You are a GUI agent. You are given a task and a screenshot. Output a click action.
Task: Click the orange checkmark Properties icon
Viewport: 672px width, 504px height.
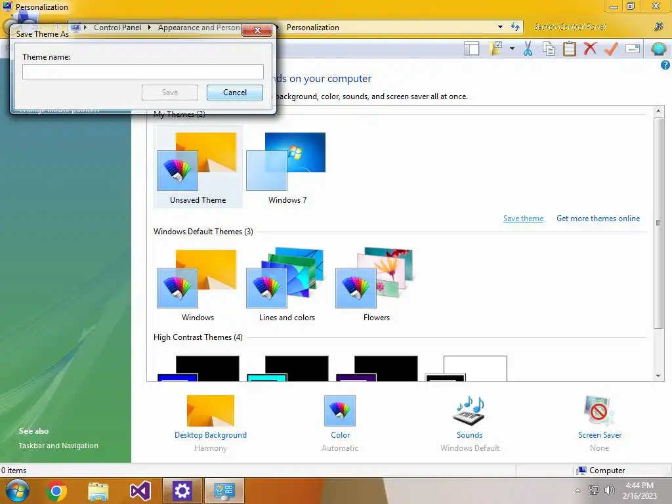(x=611, y=49)
